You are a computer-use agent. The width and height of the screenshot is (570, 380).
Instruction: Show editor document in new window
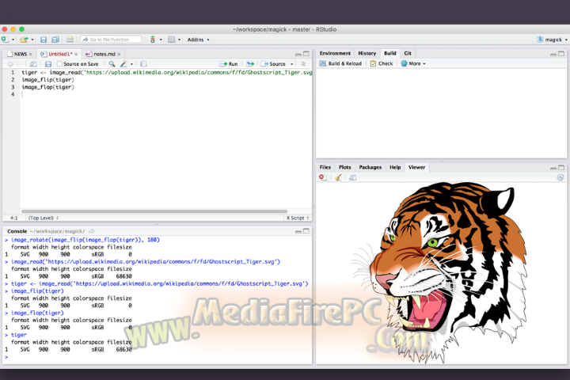click(32, 64)
